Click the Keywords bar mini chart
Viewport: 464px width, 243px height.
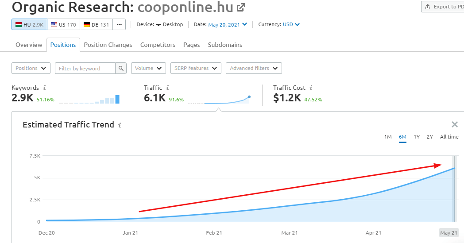[x=89, y=99]
